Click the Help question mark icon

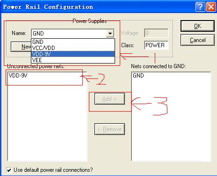tap(200, 7)
